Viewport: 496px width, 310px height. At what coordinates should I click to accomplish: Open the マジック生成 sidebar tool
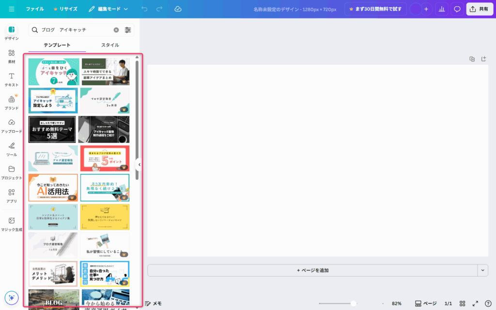(x=12, y=223)
